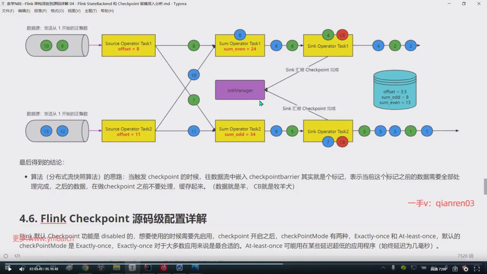This screenshot has width=487, height=274.
Task: Open the JetBrains IDE from taskbar
Action: [148, 268]
